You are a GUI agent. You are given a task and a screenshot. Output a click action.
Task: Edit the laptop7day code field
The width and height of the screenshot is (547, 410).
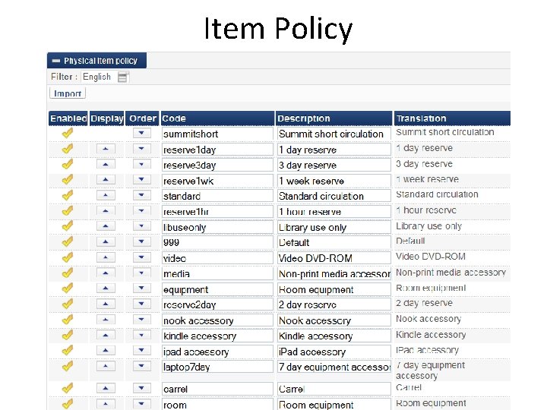click(x=217, y=367)
